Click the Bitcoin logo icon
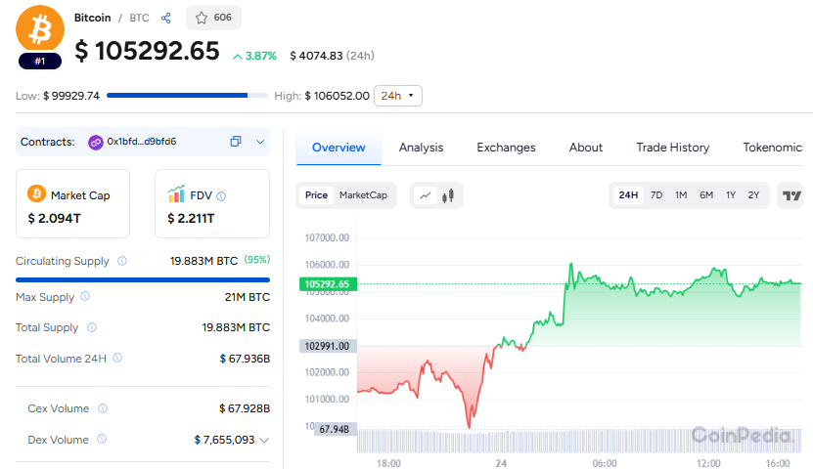The height and width of the screenshot is (469, 813). pos(40,29)
